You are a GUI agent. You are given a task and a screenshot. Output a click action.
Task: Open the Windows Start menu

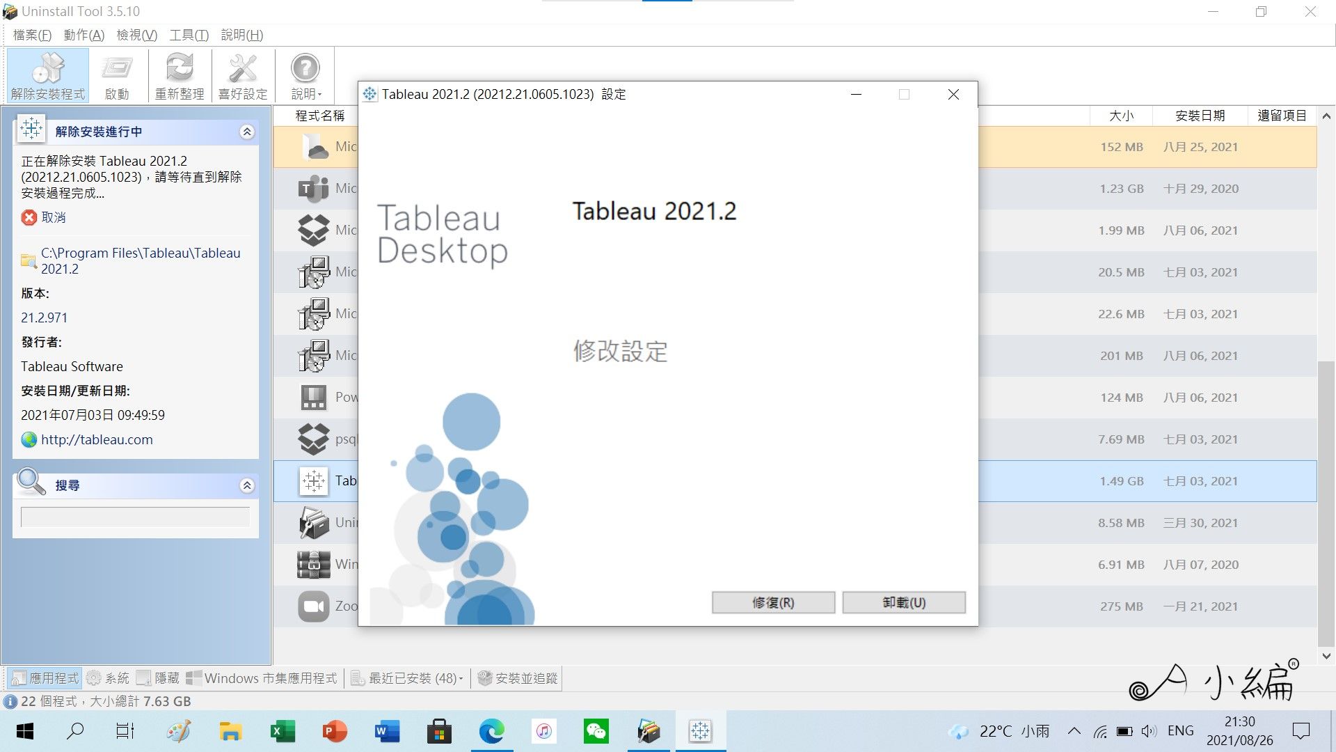point(24,731)
